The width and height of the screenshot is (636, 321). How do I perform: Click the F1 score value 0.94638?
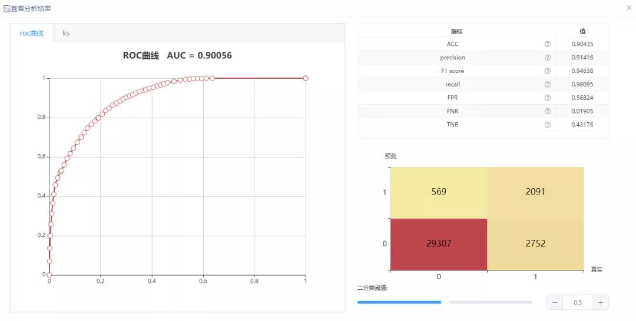tap(582, 71)
